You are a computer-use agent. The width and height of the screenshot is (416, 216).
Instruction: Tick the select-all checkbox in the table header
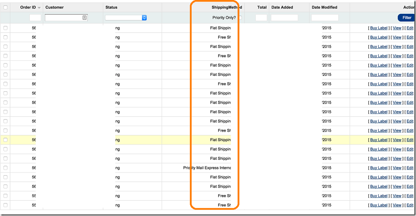5,7
